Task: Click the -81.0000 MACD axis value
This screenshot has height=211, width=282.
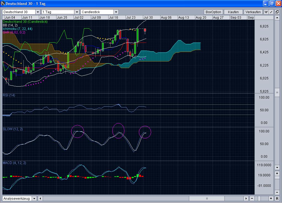Action: tap(264, 185)
